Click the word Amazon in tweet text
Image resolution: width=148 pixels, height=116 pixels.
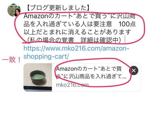click(x=36, y=16)
